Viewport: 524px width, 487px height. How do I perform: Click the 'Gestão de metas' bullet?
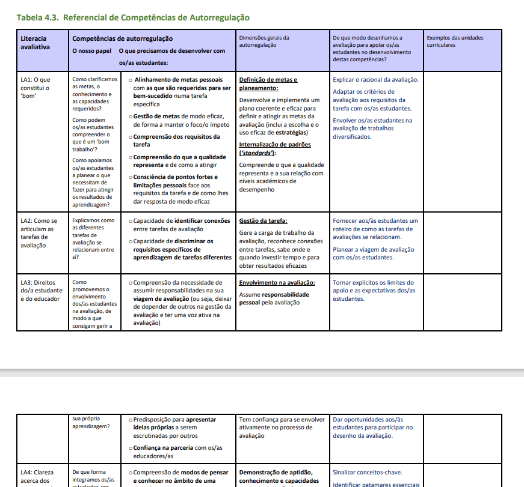179,121
